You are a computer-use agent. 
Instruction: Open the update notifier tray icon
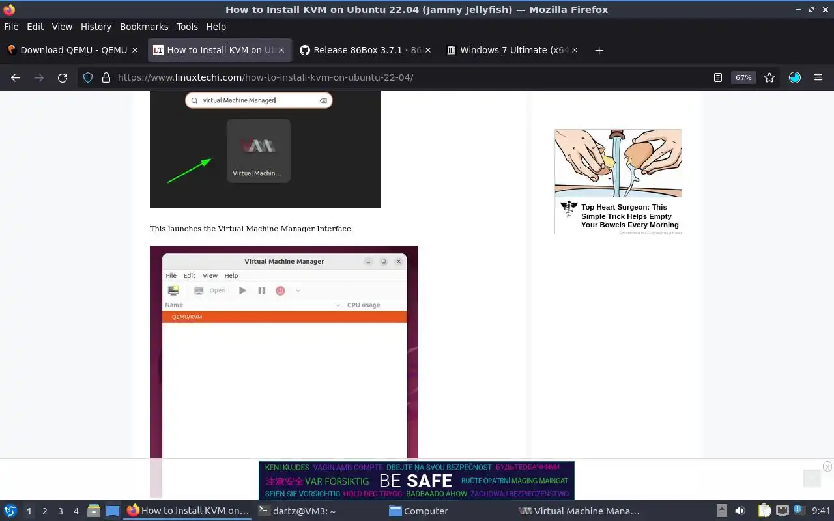[799, 511]
